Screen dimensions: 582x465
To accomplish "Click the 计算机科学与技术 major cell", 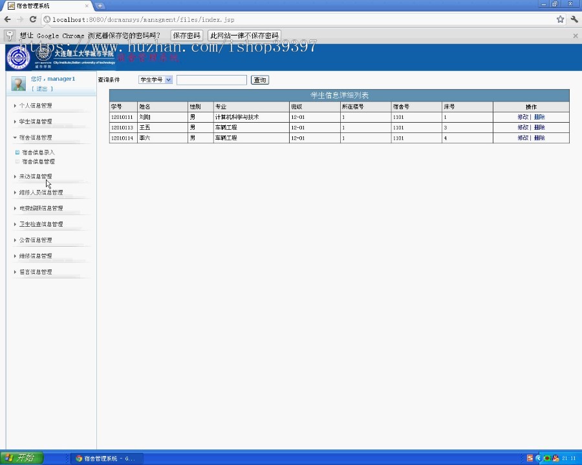I will [x=252, y=117].
